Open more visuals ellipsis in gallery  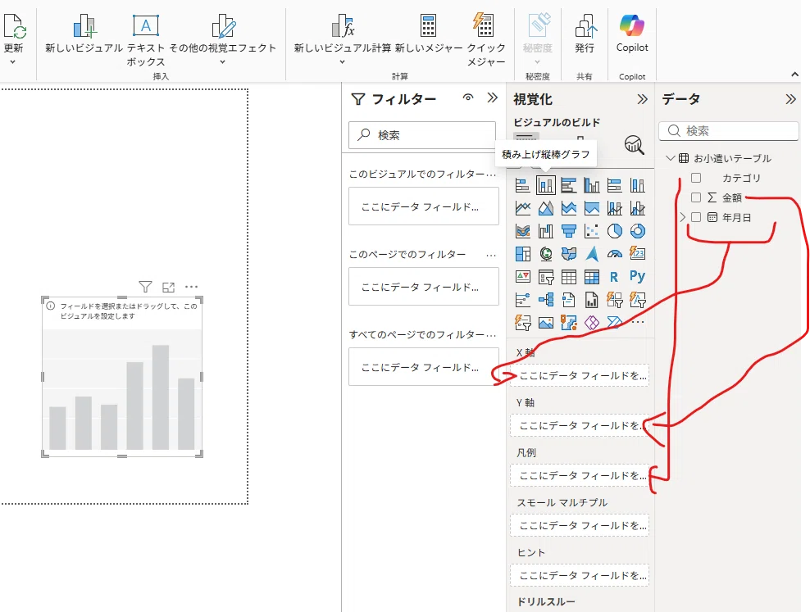coord(638,322)
